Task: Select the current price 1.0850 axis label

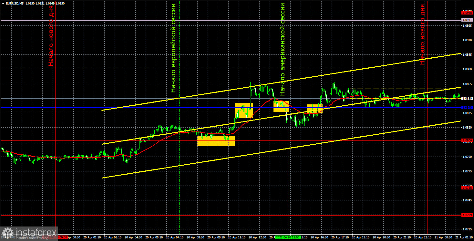Action: pyautogui.click(x=467, y=99)
